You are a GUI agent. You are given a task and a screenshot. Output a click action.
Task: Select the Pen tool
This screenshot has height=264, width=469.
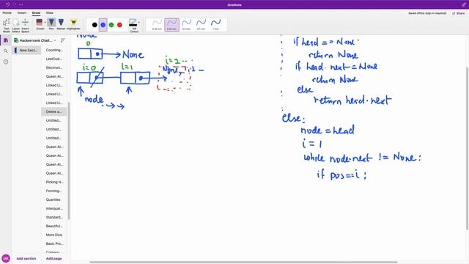(x=51, y=24)
